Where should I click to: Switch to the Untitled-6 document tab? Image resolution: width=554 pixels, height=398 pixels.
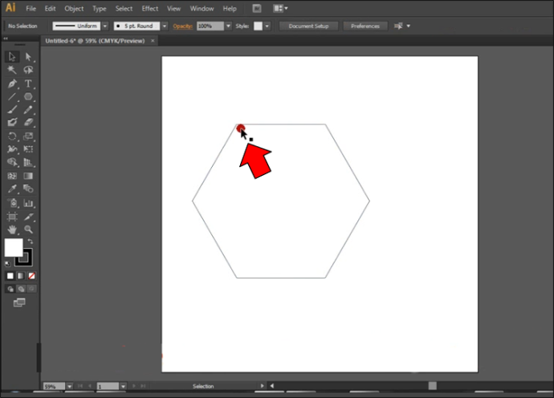tap(95, 41)
